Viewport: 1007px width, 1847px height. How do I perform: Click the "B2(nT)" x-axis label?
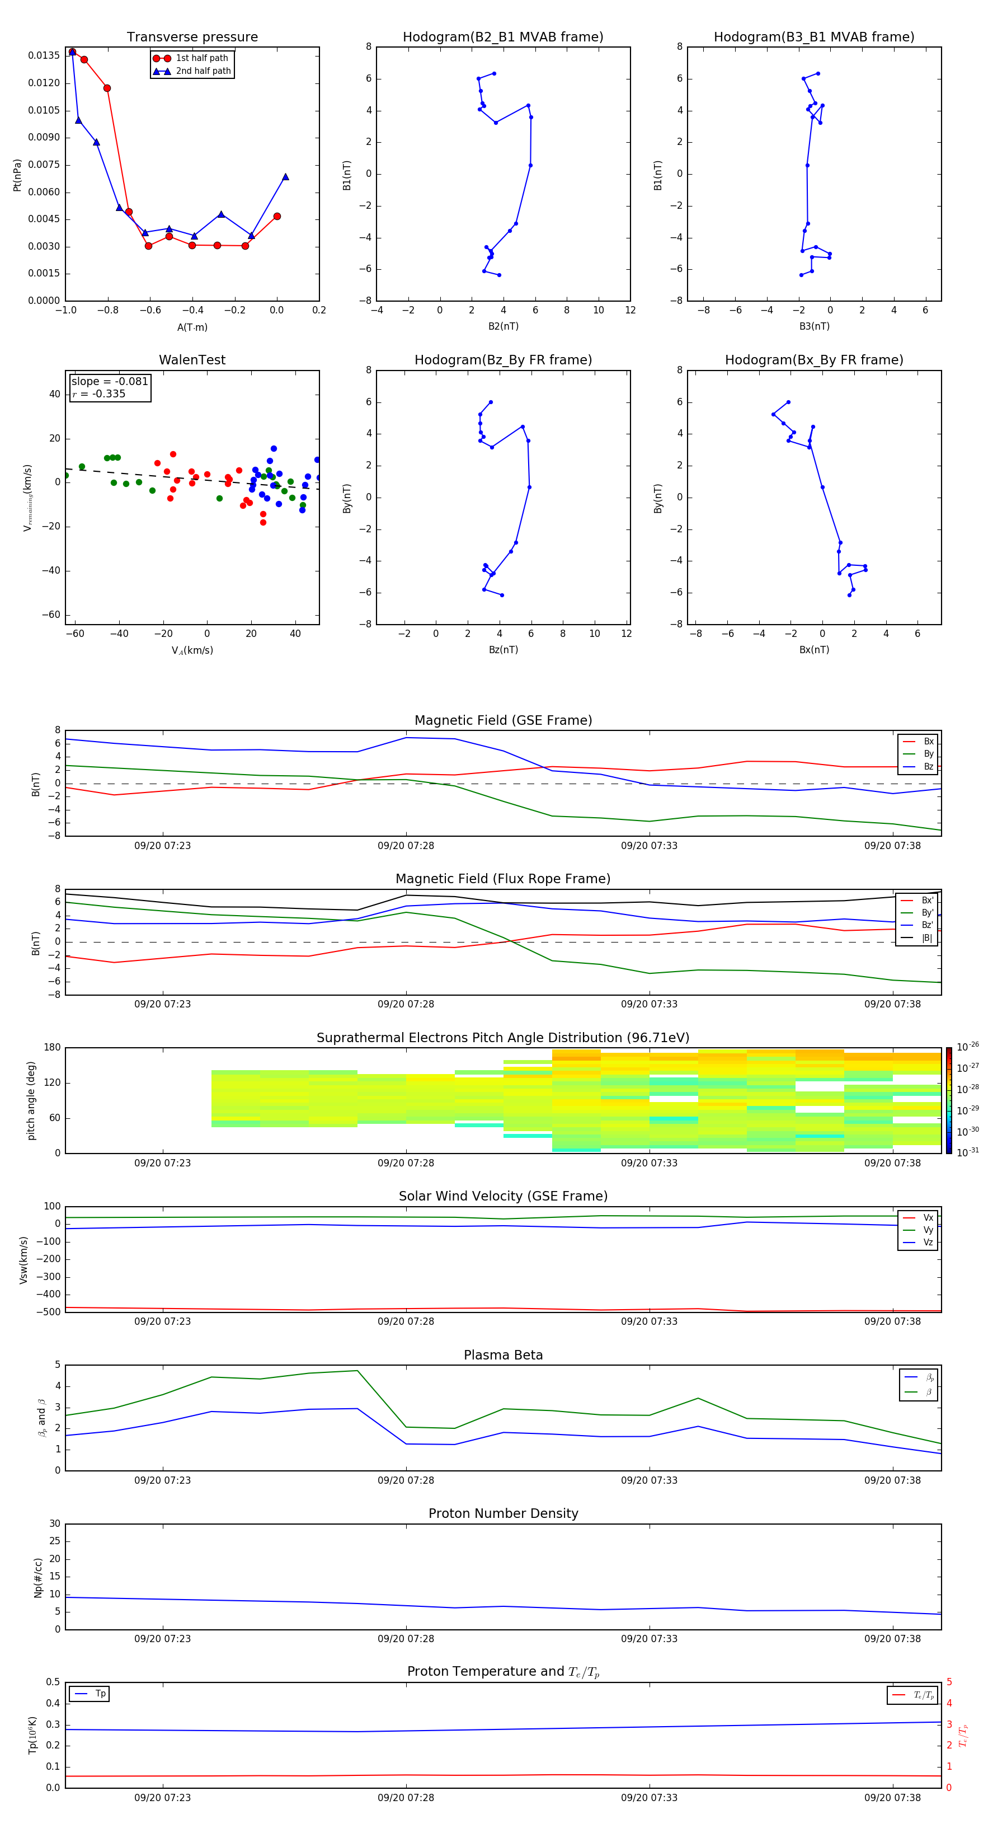pos(503,326)
